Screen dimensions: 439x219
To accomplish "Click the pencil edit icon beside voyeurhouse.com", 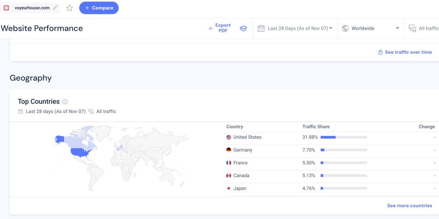I will coord(55,8).
